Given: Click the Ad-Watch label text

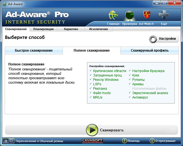Looking at the screenshot, I should click(146, 24).
